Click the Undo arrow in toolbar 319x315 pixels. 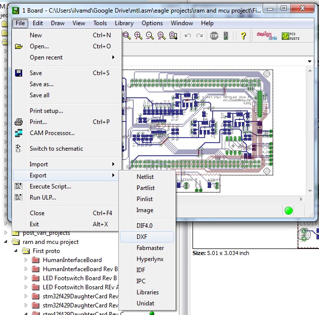[188, 36]
